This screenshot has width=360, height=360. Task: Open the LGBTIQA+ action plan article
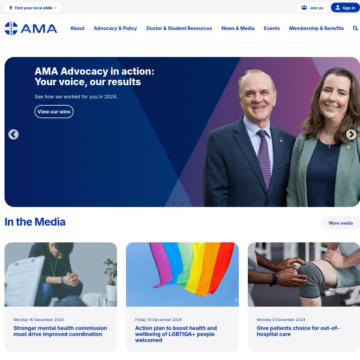(x=176, y=334)
